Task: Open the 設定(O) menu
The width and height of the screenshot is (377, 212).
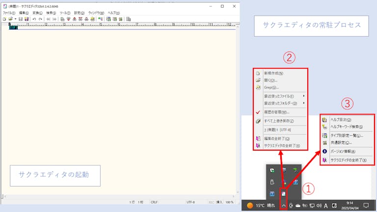Action: 80,13
